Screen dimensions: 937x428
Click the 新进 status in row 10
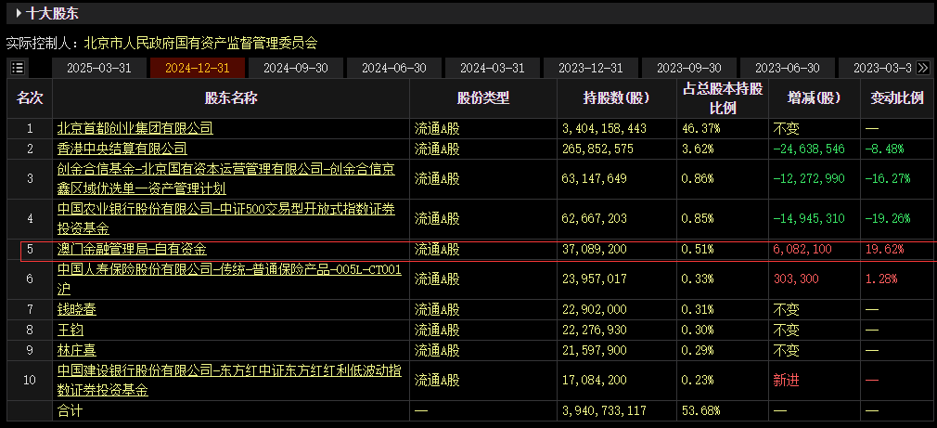[x=786, y=380]
